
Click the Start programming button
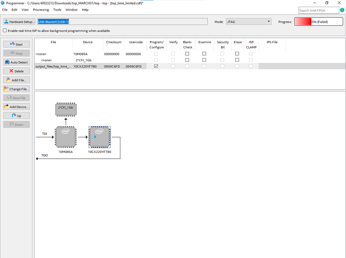click(x=16, y=44)
